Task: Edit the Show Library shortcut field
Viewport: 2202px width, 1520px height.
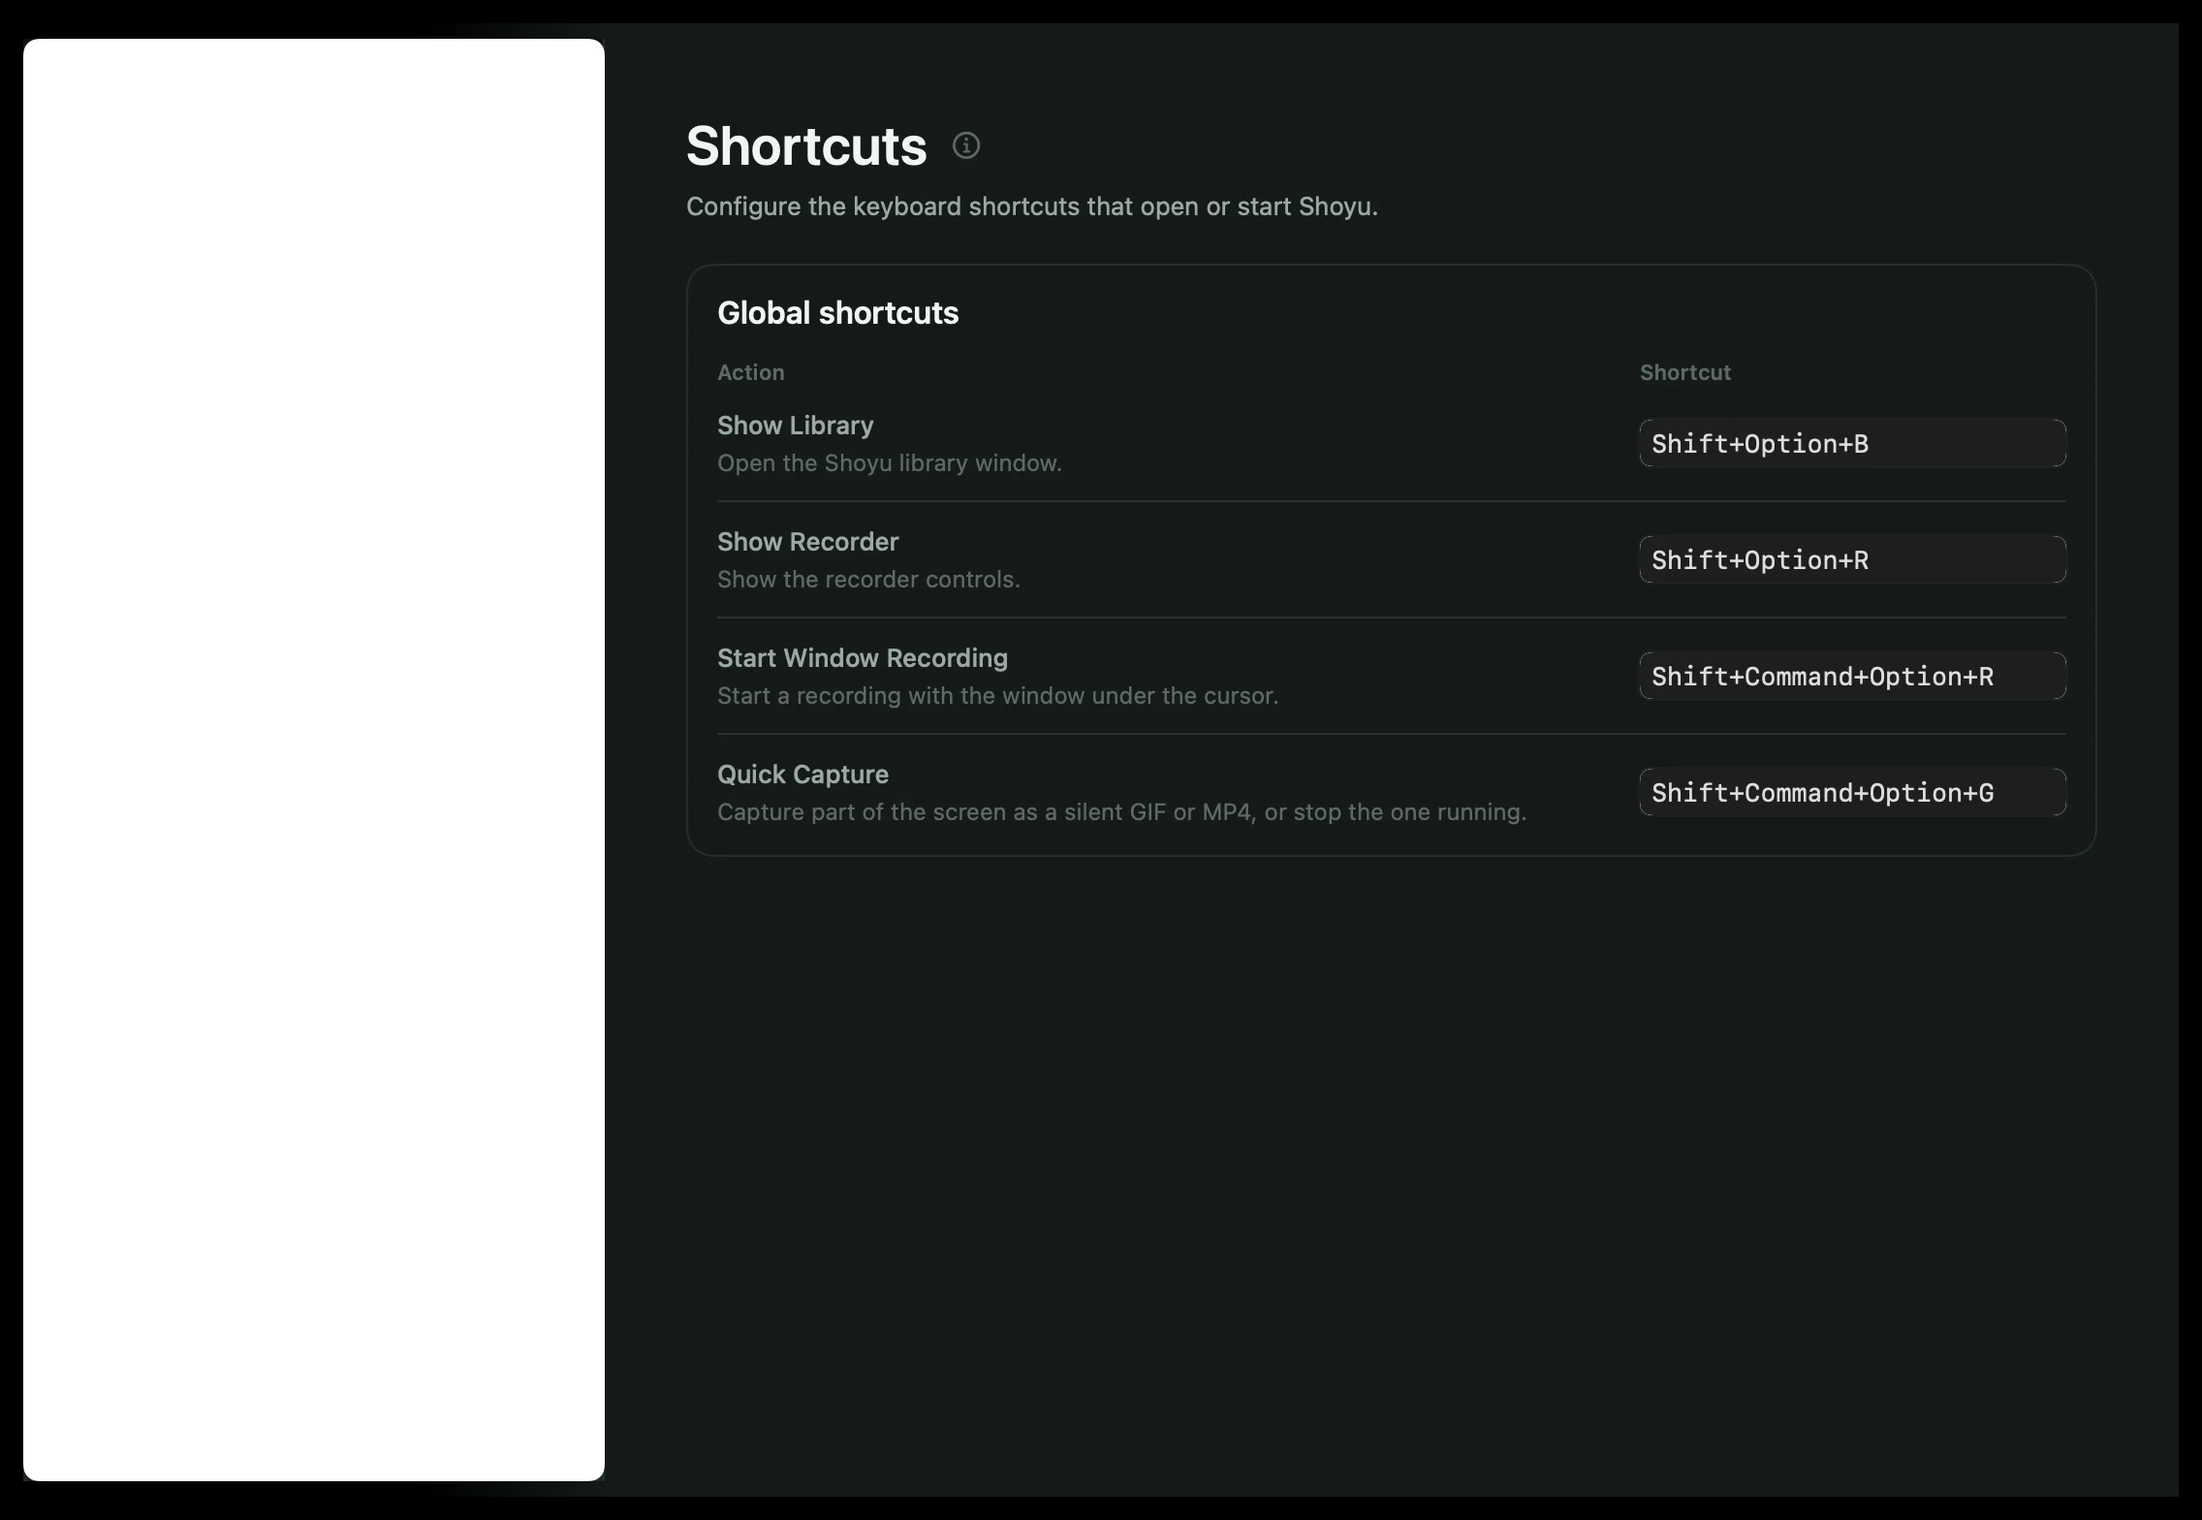Action: point(1852,443)
